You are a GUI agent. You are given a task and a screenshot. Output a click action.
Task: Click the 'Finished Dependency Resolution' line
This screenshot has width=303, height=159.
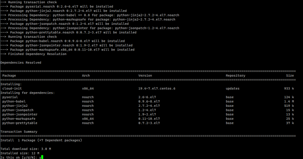point(33,54)
